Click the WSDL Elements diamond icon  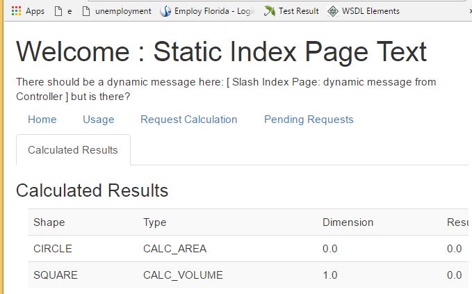pyautogui.click(x=333, y=11)
